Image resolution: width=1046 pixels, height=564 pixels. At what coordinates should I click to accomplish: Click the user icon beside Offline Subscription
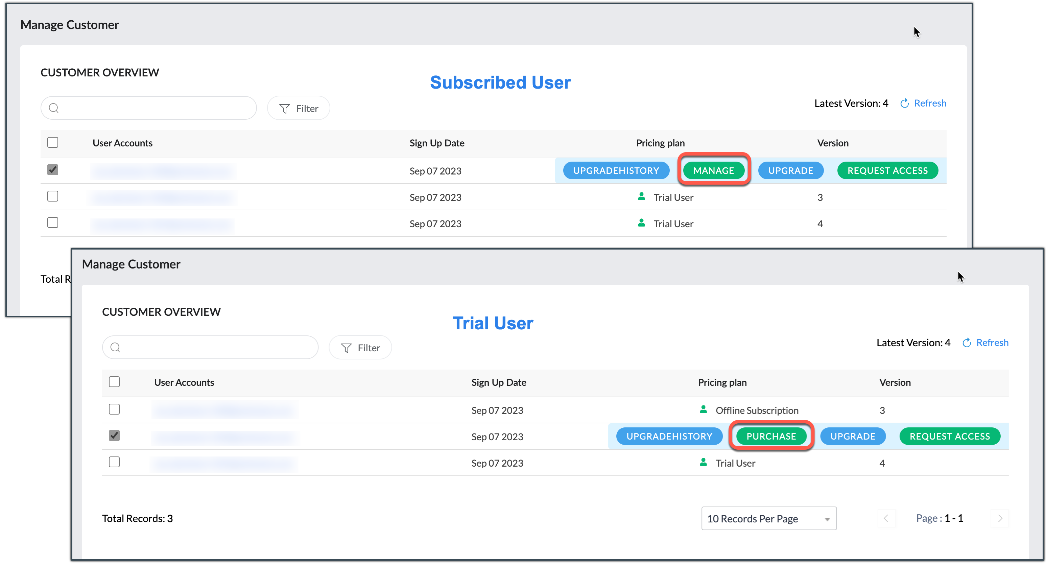[703, 409]
